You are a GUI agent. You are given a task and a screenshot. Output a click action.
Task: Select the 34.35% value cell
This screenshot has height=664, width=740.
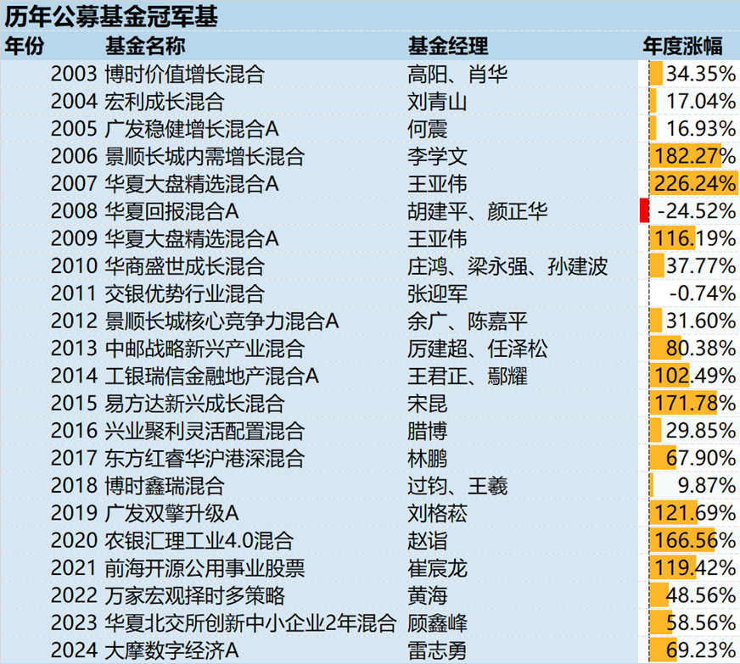coord(701,74)
